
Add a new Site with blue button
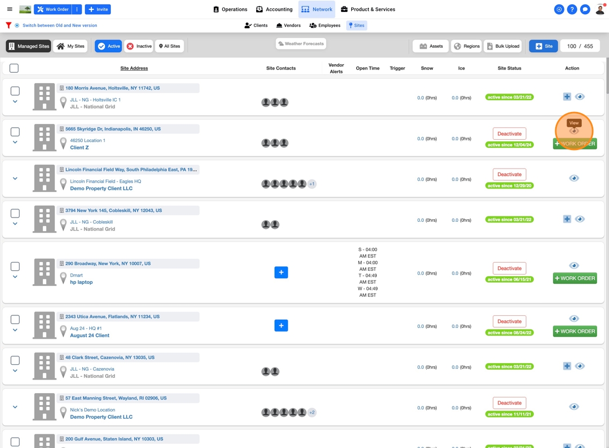click(x=544, y=46)
